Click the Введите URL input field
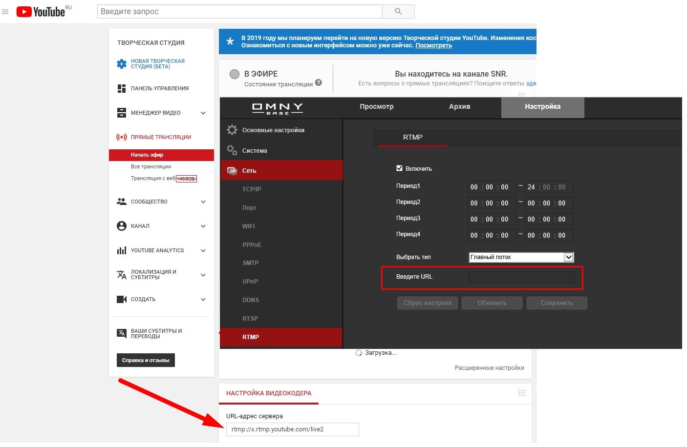Screen dimensions: 687x447 (522, 277)
